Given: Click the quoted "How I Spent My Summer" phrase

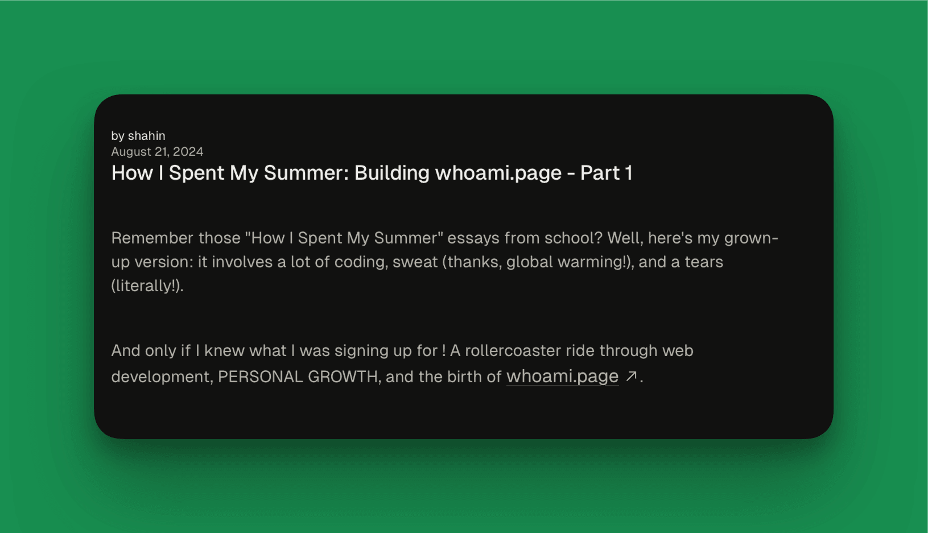Looking at the screenshot, I should tap(344, 238).
